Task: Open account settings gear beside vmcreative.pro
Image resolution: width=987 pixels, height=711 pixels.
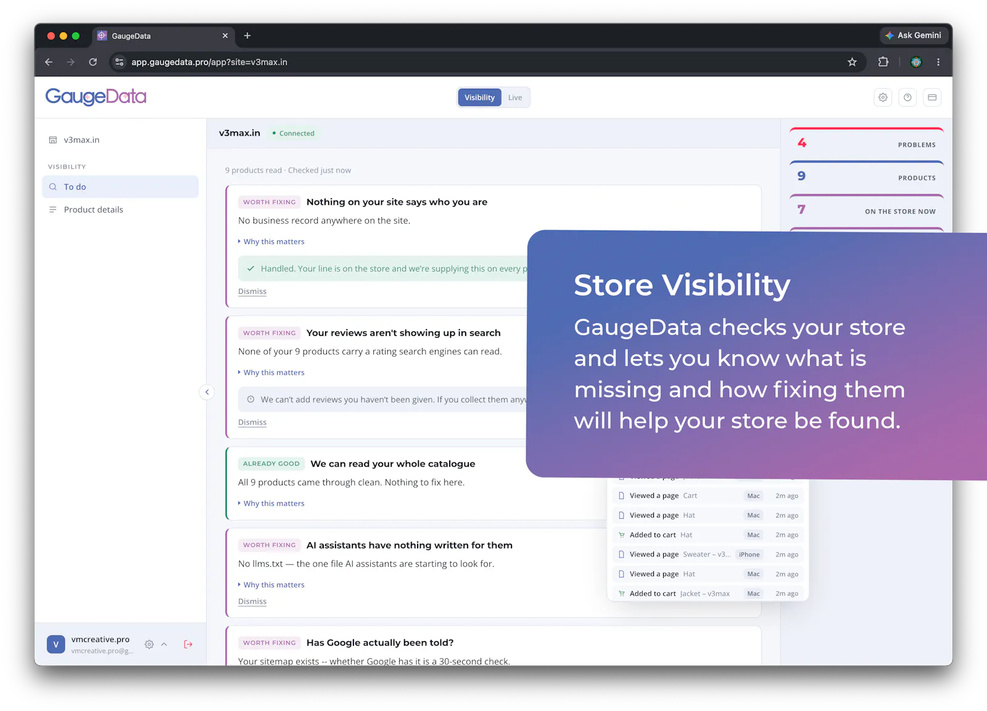Action: (x=149, y=644)
